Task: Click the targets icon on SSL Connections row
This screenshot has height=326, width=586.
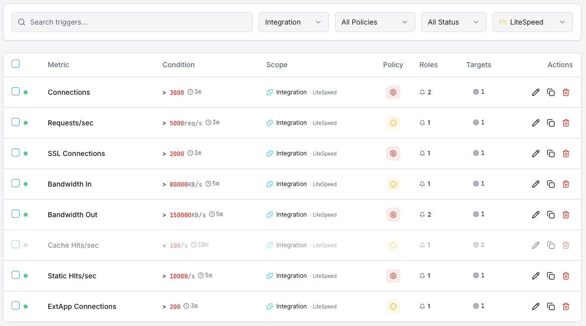Action: (475, 153)
